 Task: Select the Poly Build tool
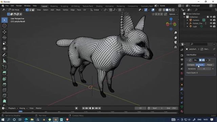[4, 101]
